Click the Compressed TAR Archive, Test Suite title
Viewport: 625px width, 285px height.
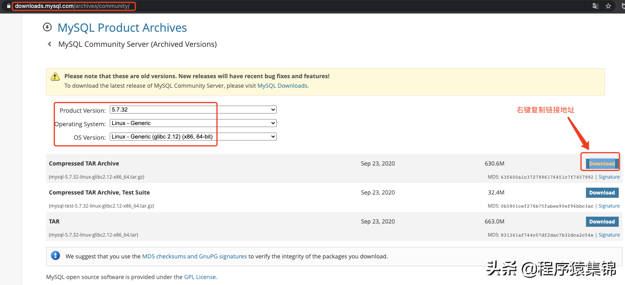click(x=99, y=193)
